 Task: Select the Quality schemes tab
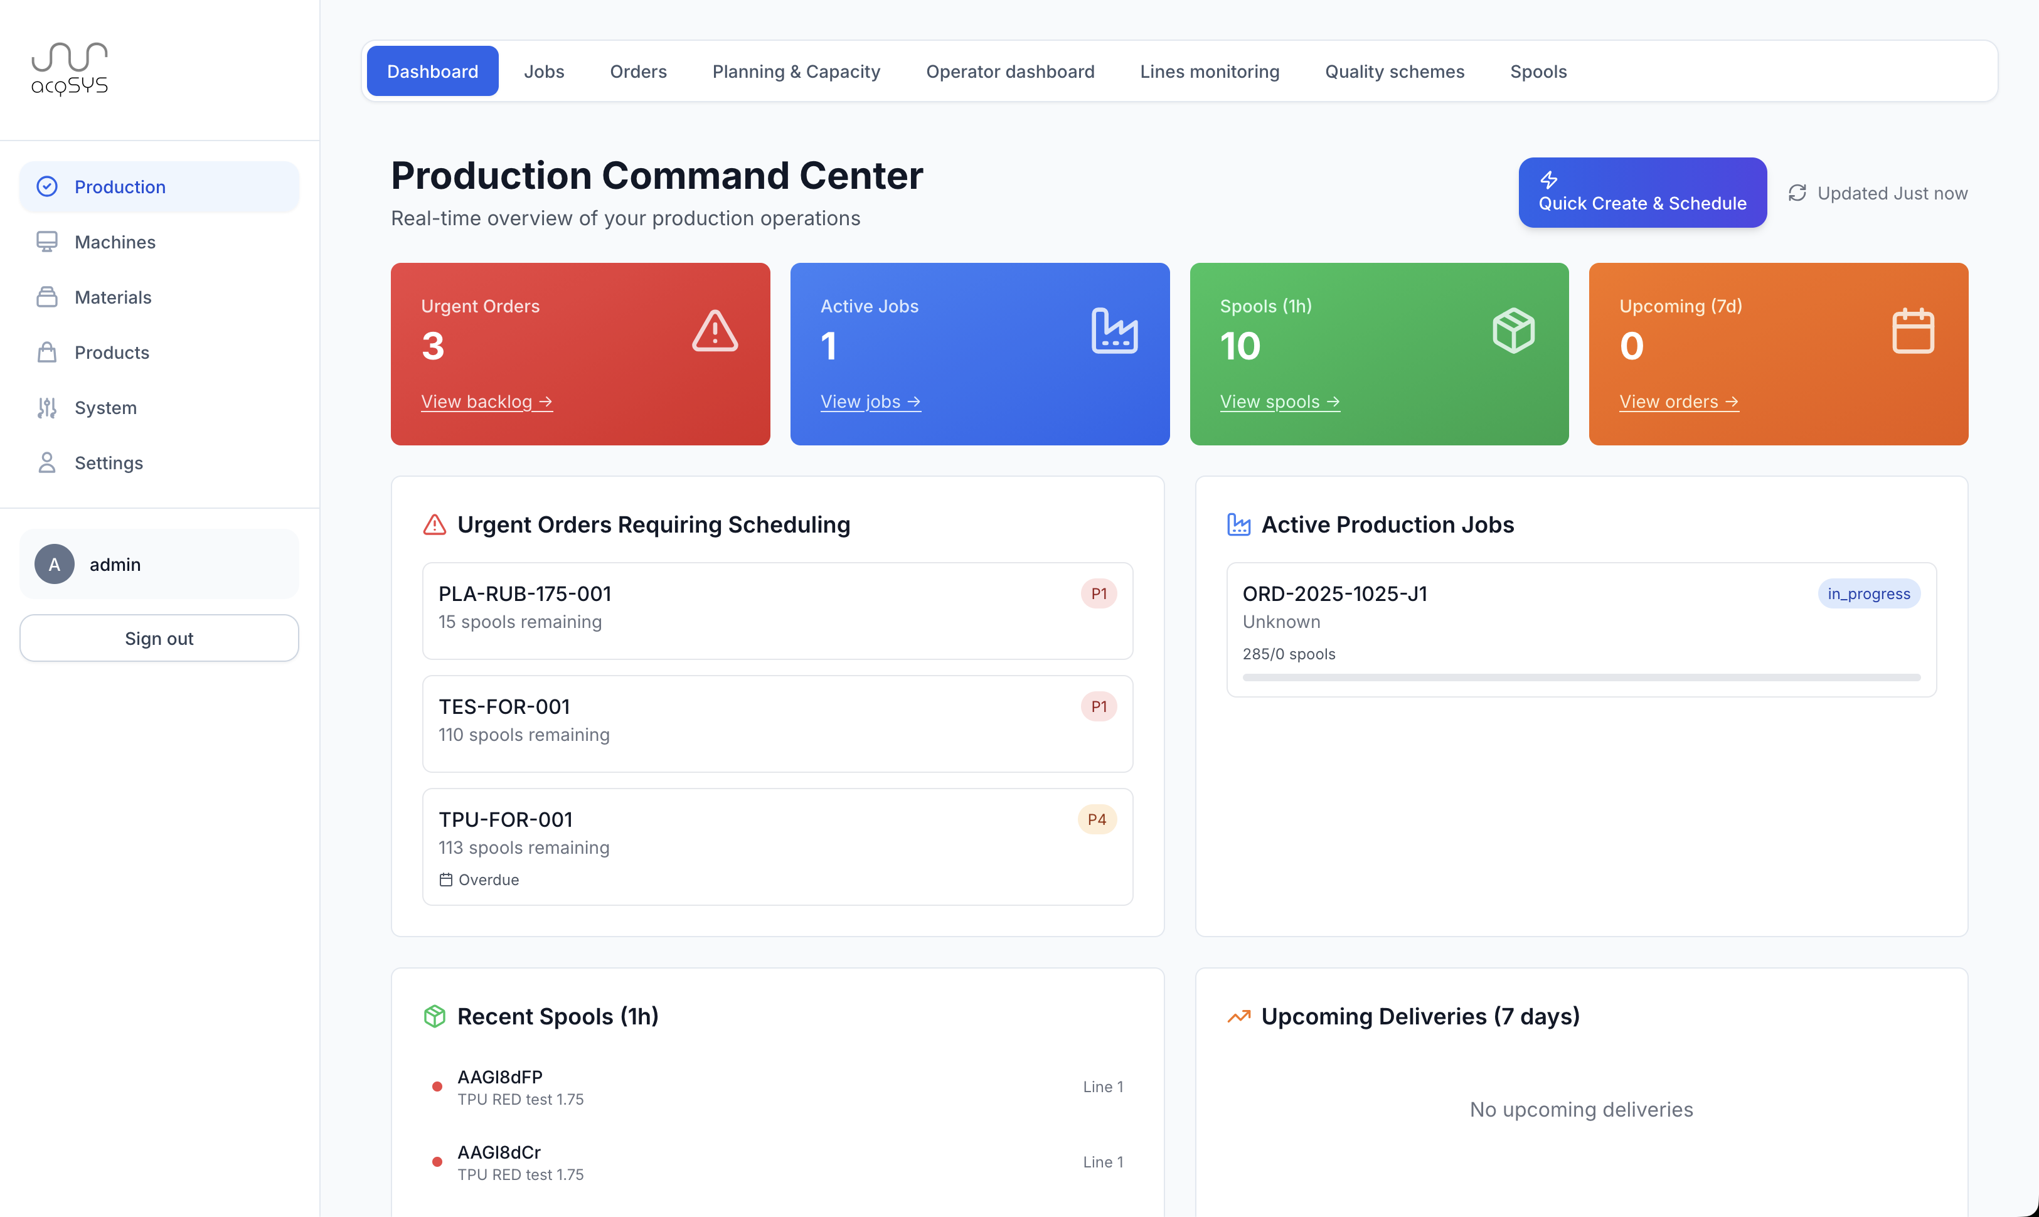[1394, 72]
